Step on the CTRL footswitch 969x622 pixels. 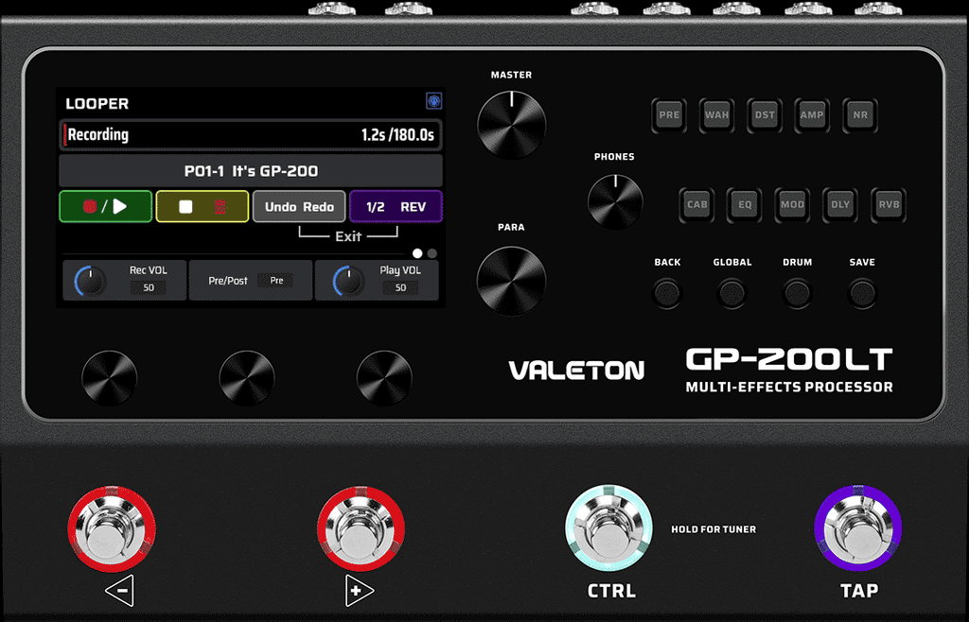point(608,527)
